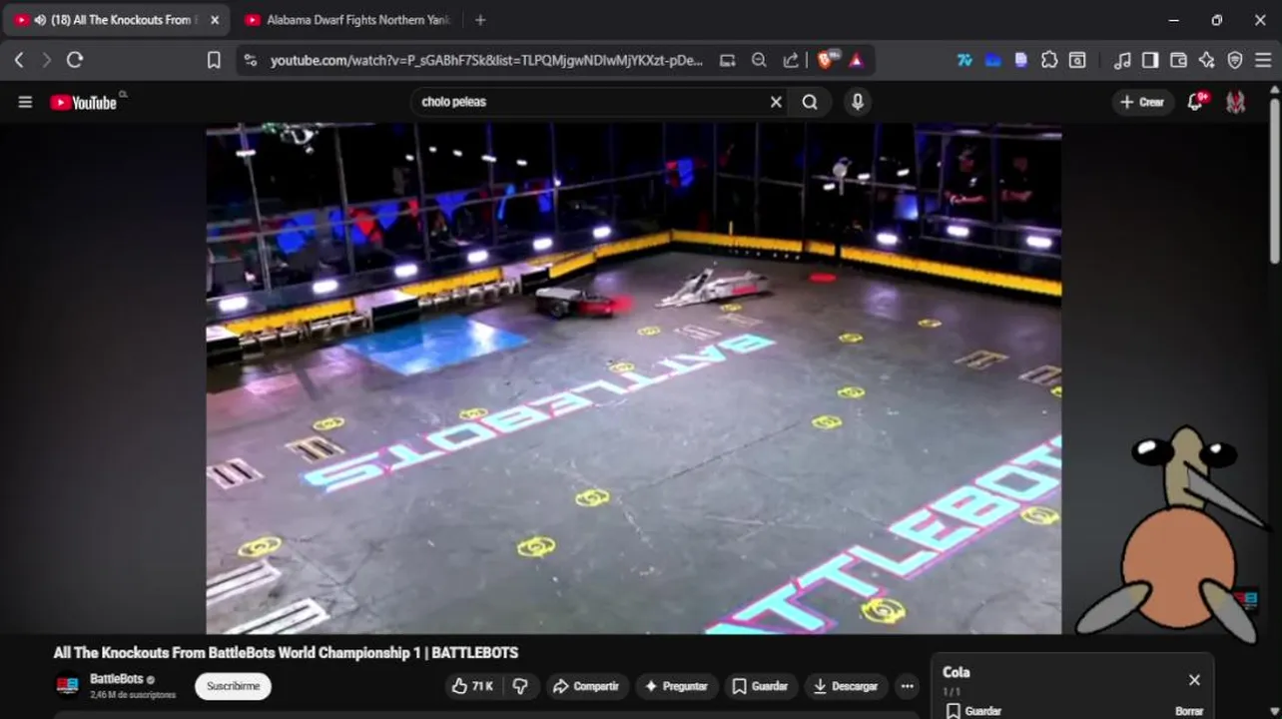Open the BattleBots channel avatar
Image resolution: width=1282 pixels, height=719 pixels.
point(68,686)
